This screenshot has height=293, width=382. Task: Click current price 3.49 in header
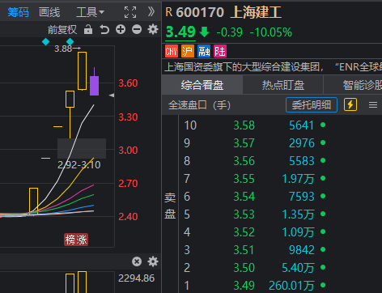180,32
